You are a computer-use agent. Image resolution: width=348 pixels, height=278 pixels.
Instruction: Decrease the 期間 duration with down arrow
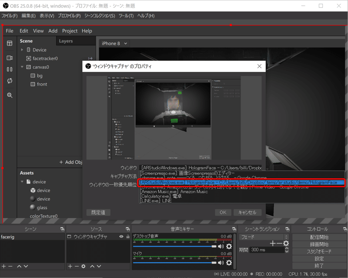(287, 251)
